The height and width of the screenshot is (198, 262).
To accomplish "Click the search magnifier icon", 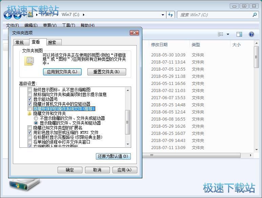I will (x=255, y=15).
